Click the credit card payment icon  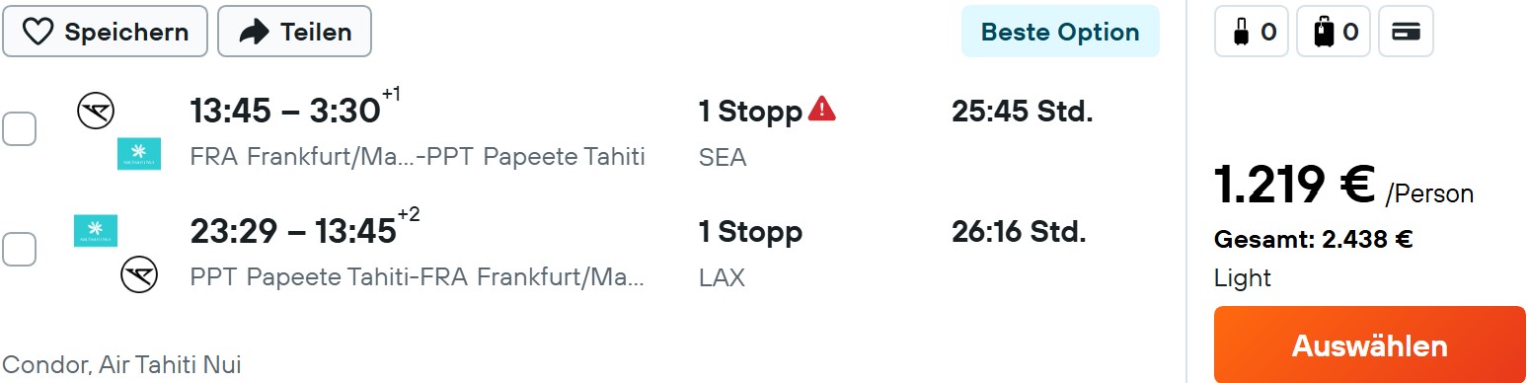(x=1406, y=33)
